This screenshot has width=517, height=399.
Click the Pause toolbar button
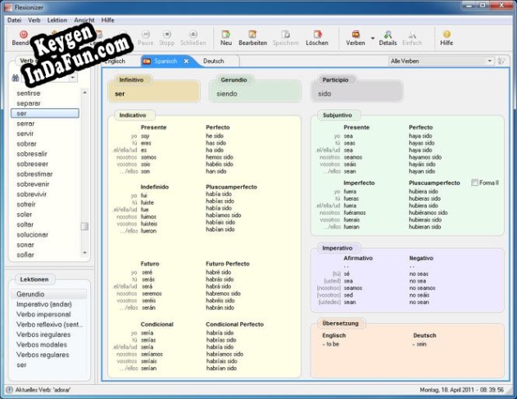pyautogui.click(x=145, y=39)
